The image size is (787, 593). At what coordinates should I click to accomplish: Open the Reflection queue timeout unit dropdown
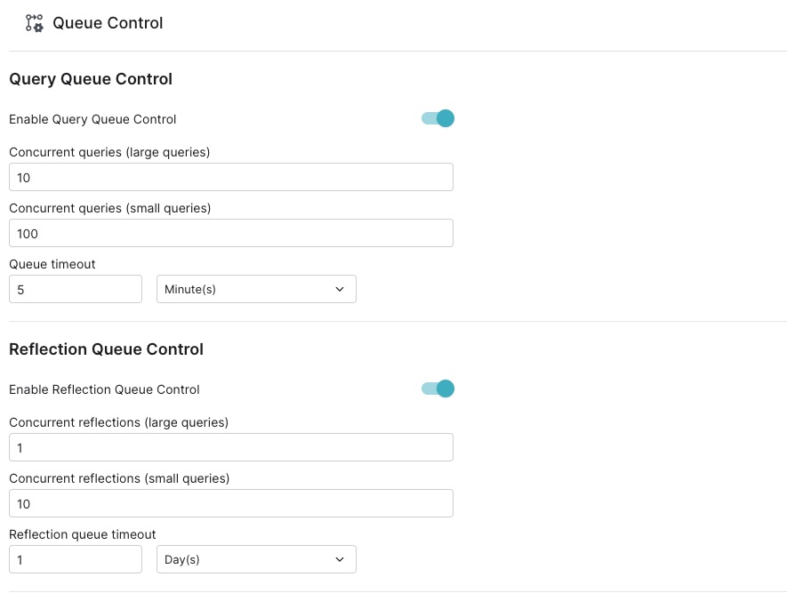click(x=256, y=558)
